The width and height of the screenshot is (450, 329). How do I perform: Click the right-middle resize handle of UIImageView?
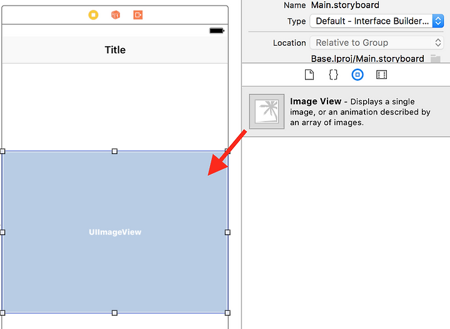click(x=227, y=232)
